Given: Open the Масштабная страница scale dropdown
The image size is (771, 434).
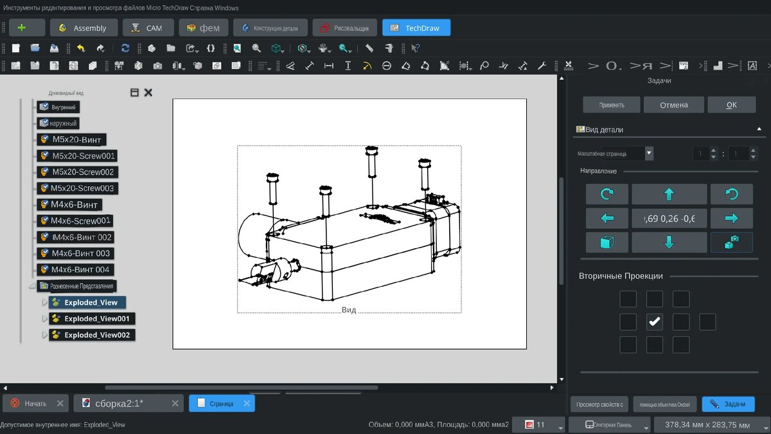Looking at the screenshot, I should pos(649,153).
